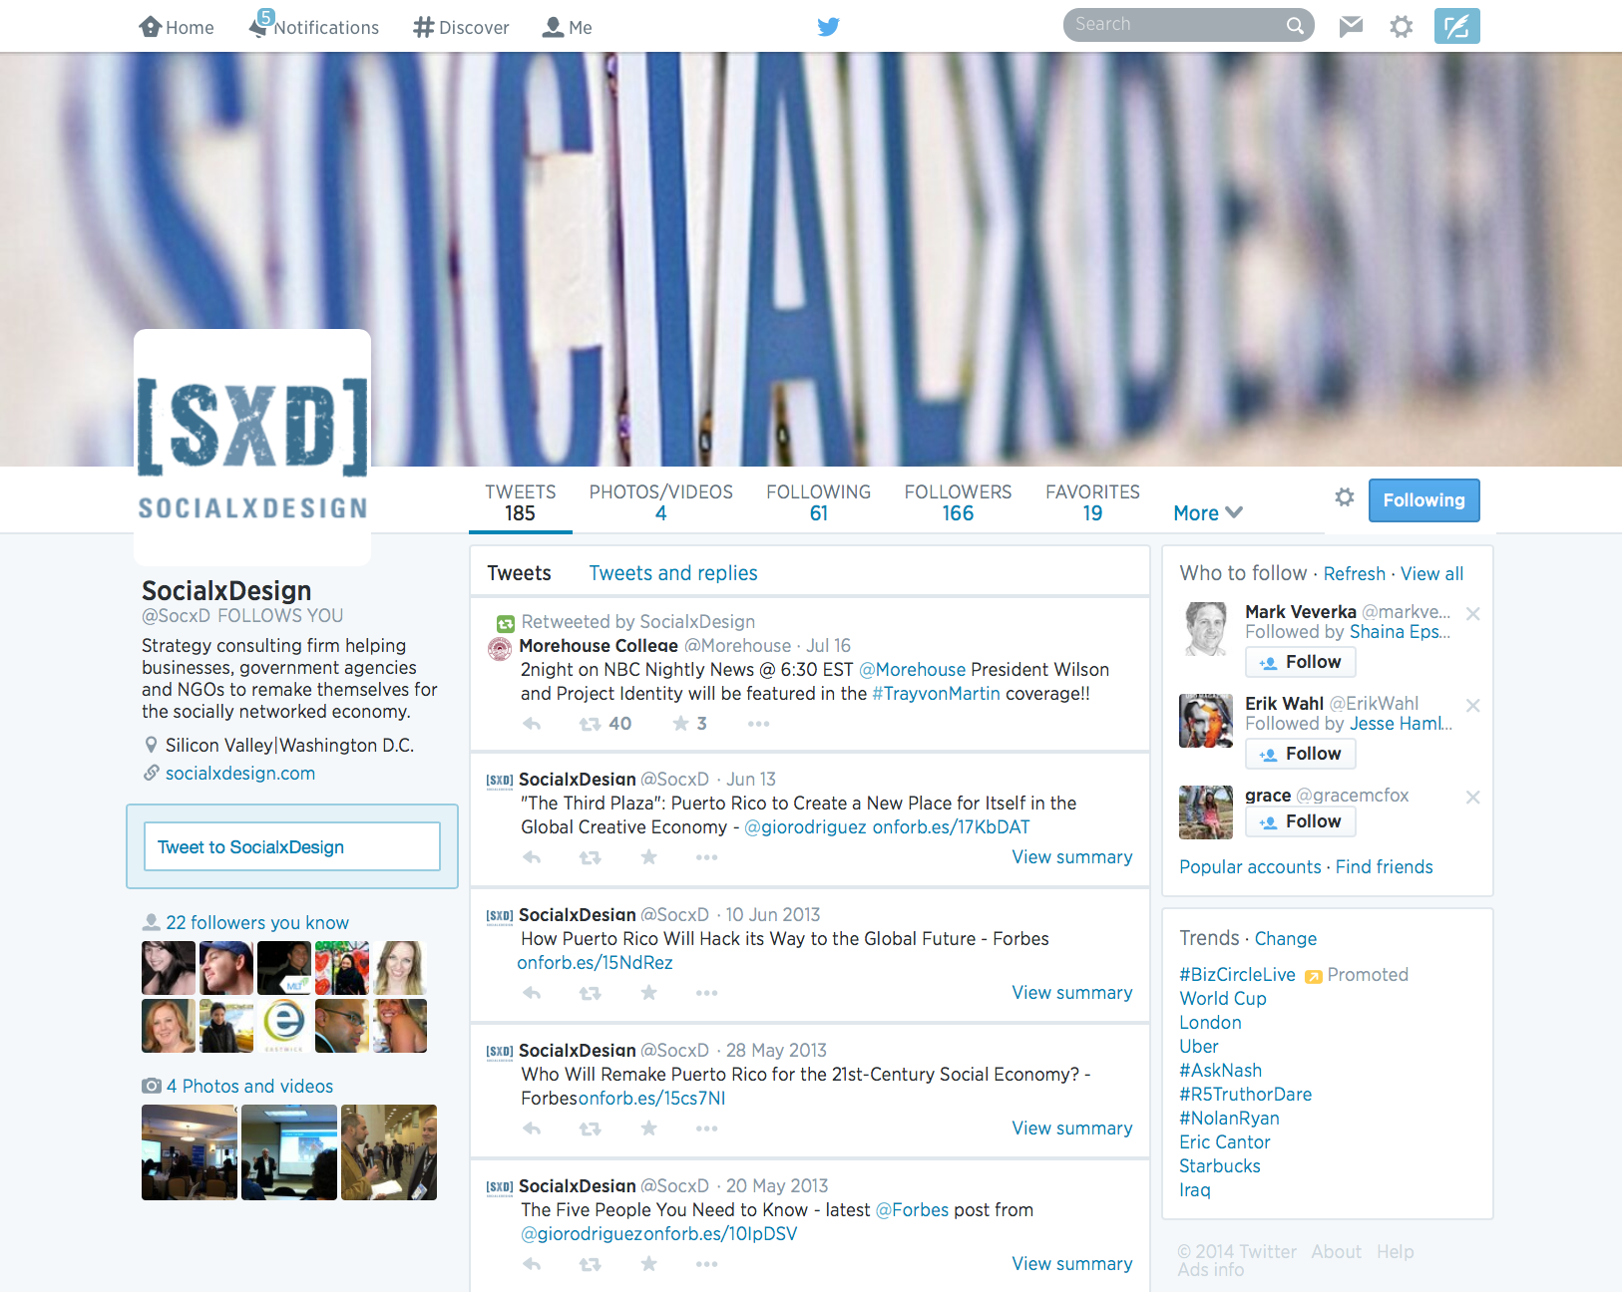View all Who to follow suggestions
The width and height of the screenshot is (1622, 1292).
pyautogui.click(x=1431, y=574)
